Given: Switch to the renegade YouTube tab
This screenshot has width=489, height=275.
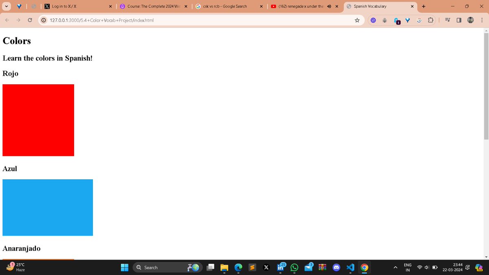Looking at the screenshot, I should coord(304,6).
